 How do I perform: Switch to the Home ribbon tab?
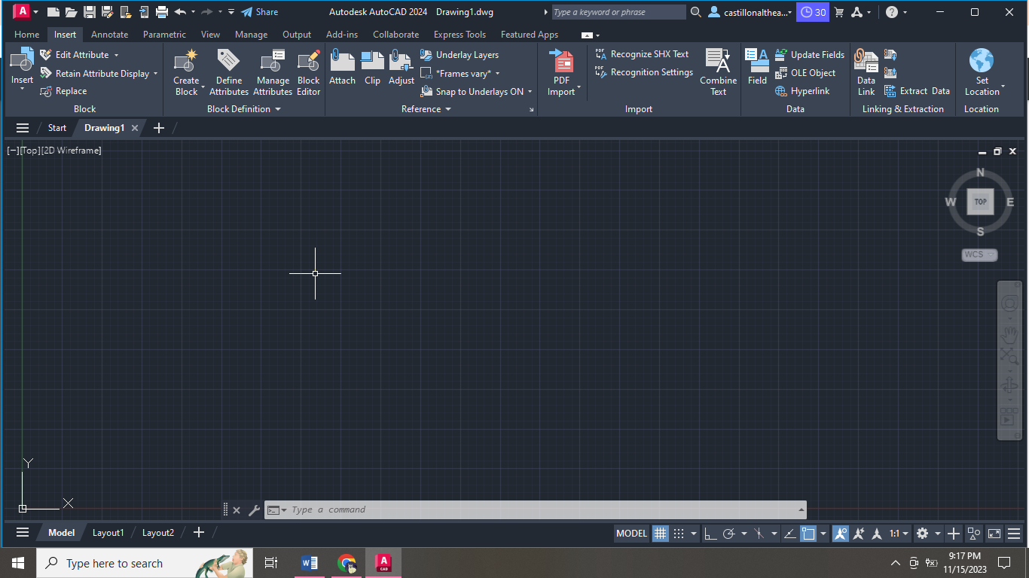pos(27,35)
